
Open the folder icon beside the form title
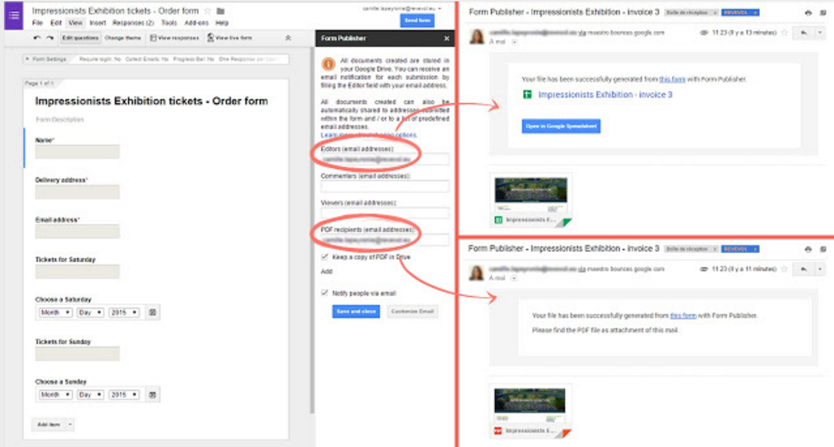tap(221, 10)
